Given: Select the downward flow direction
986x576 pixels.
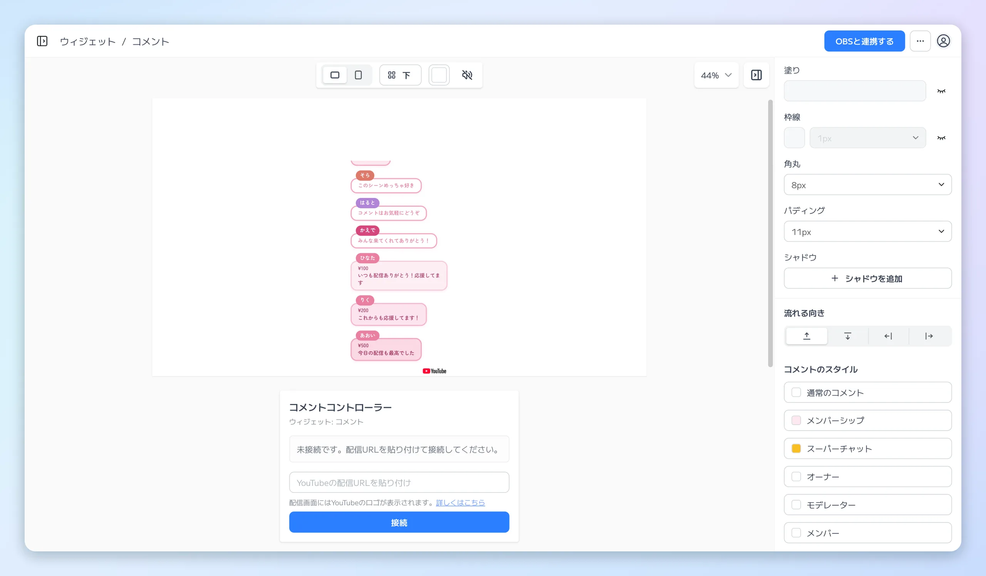Looking at the screenshot, I should 847,336.
